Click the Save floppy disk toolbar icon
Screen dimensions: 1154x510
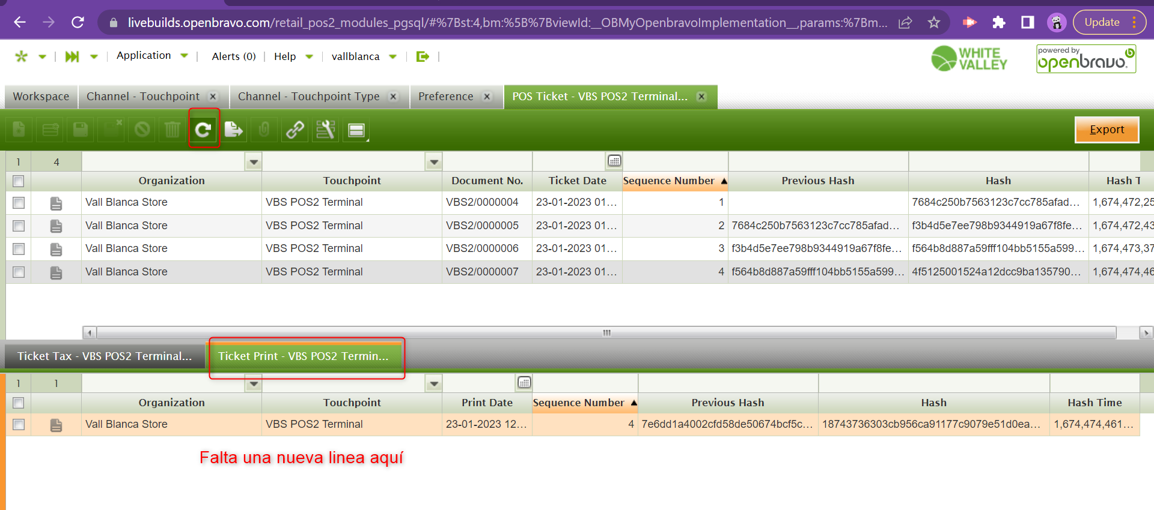tap(81, 130)
